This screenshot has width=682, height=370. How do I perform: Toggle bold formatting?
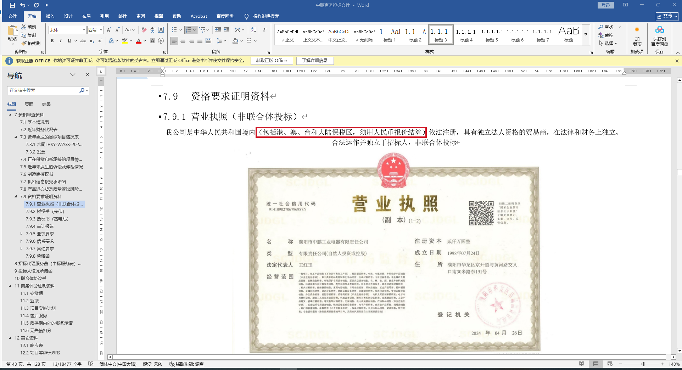point(52,41)
